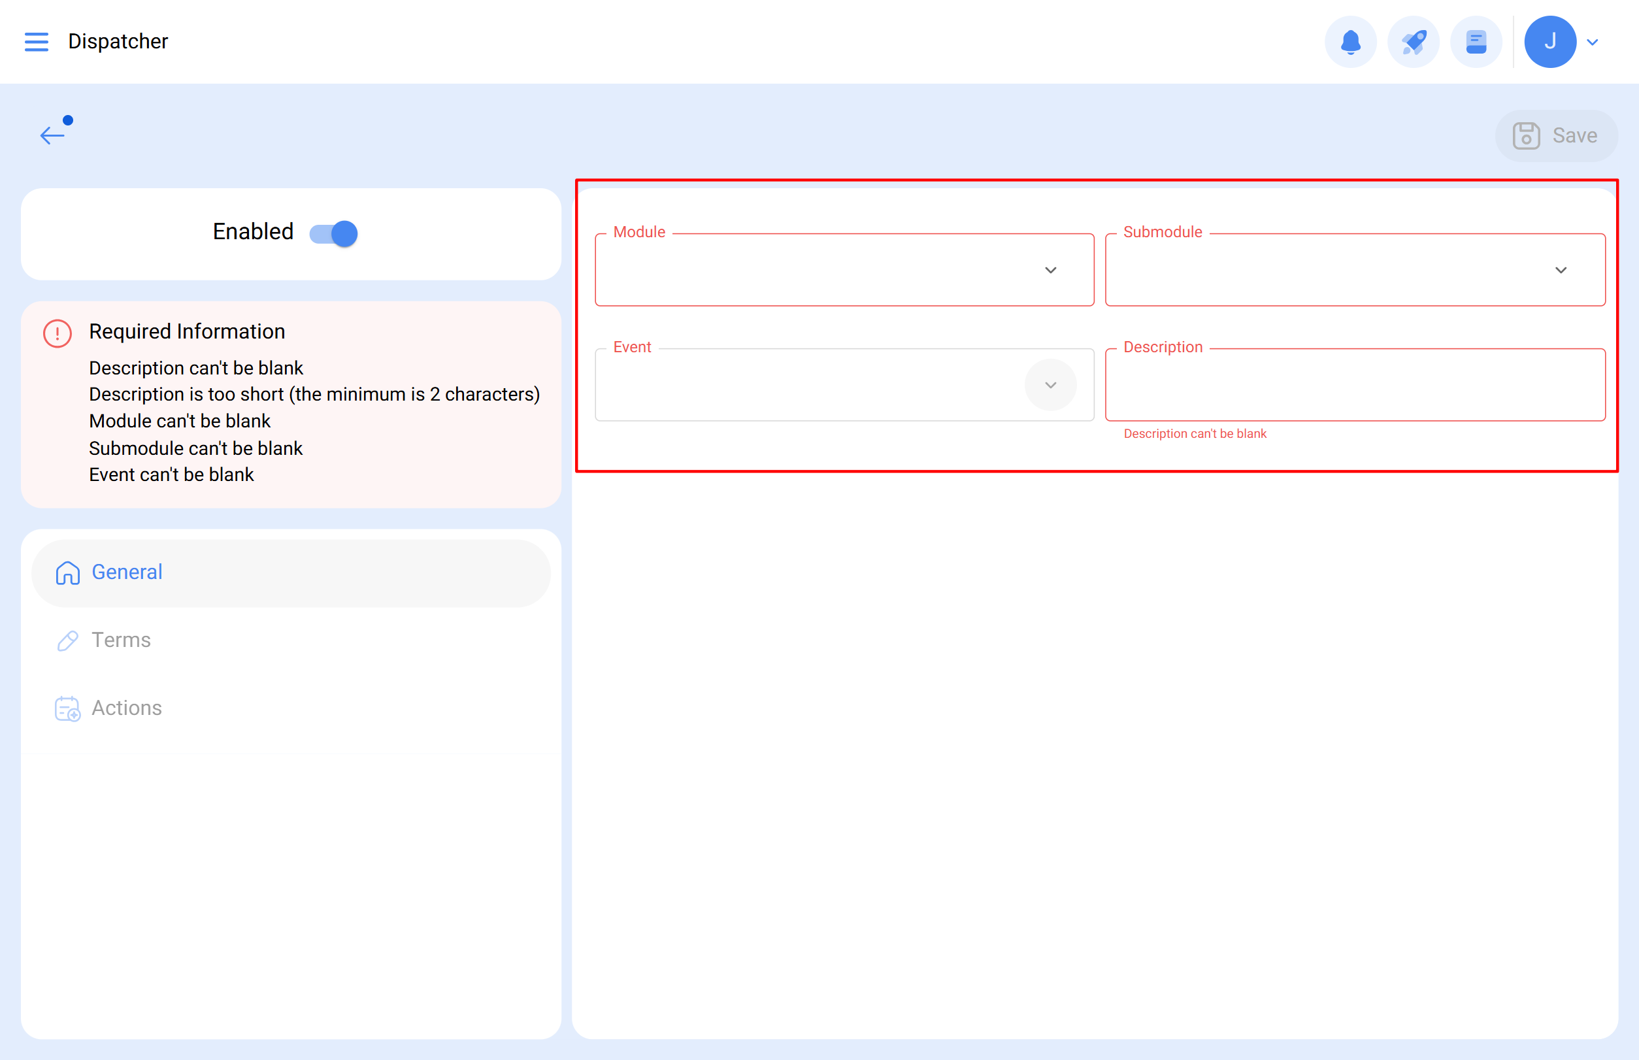Screen dimensions: 1639x1060
Task: Open the document notes icon in header
Action: pyautogui.click(x=1475, y=42)
